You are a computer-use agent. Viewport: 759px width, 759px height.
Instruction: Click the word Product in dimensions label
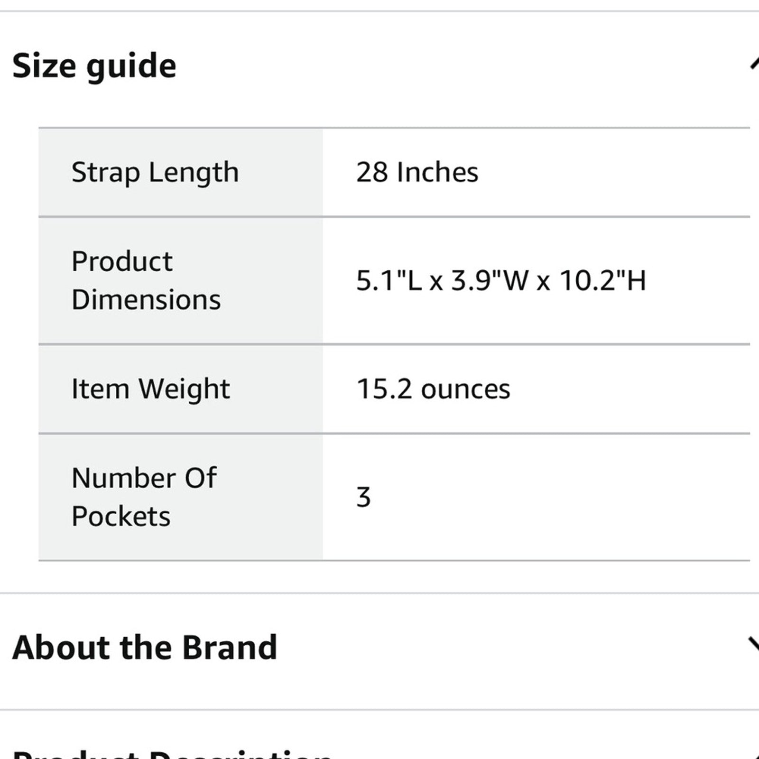click(x=122, y=261)
